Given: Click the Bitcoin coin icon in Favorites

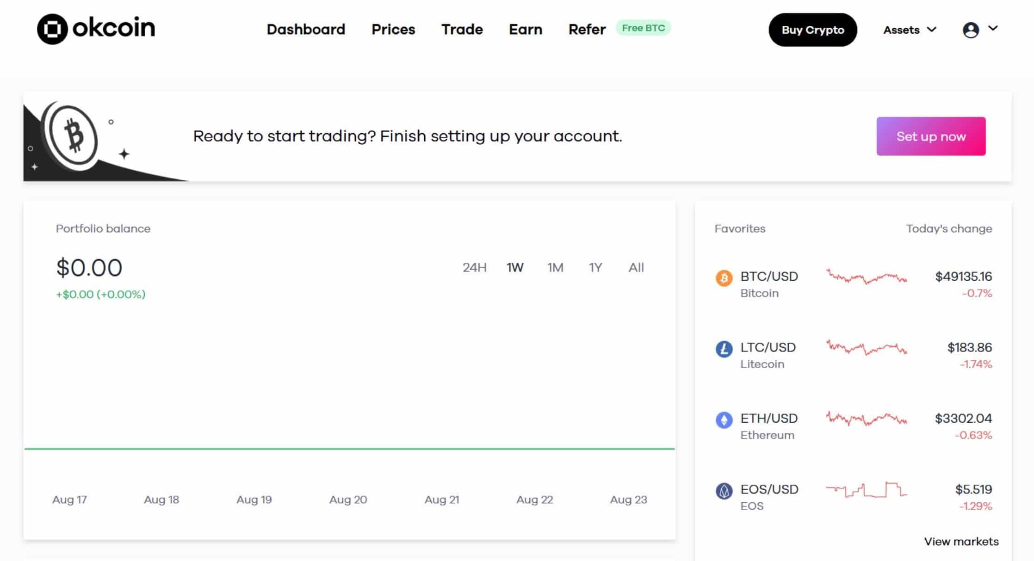Looking at the screenshot, I should click(x=724, y=278).
